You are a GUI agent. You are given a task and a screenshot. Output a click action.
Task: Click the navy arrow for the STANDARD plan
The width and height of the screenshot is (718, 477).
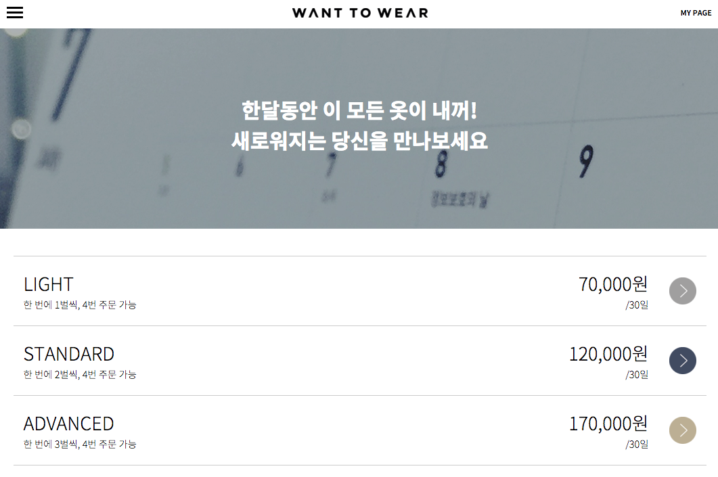coord(682,361)
